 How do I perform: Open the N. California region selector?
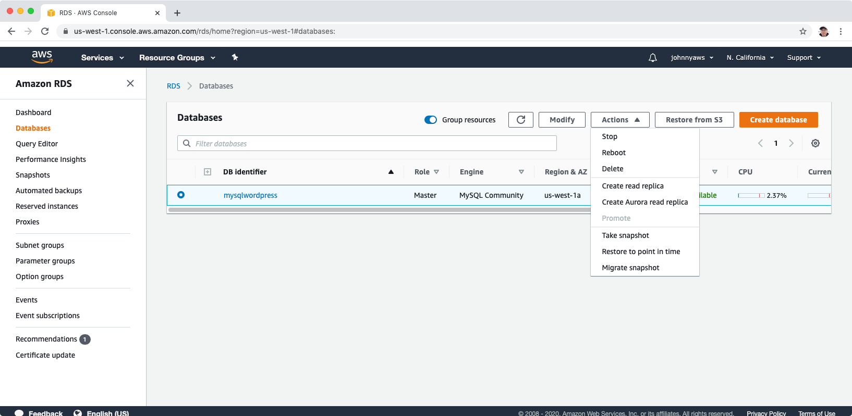[750, 58]
